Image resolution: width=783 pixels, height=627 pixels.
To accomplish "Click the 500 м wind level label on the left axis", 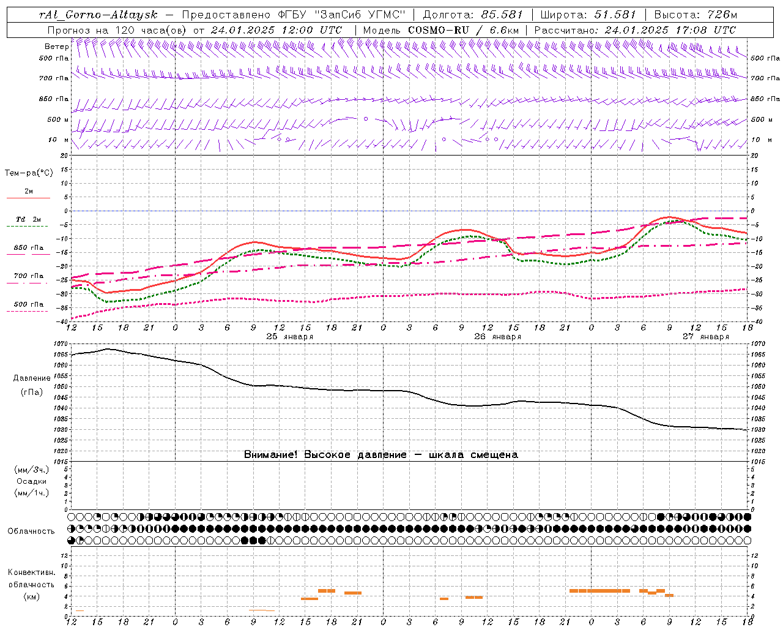I will (59, 120).
